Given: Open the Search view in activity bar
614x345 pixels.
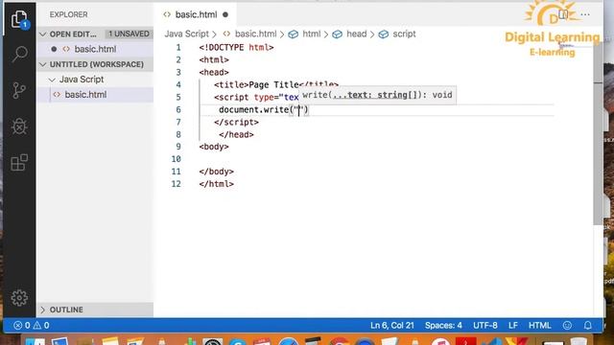Looking at the screenshot, I should 19,54.
